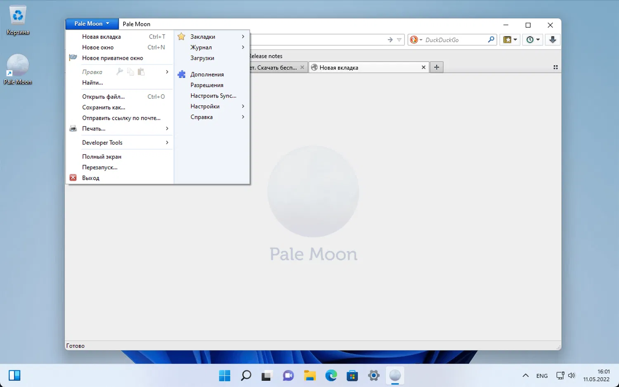The height and width of the screenshot is (387, 619).
Task: Click the search magnifier icon
Action: tap(491, 40)
